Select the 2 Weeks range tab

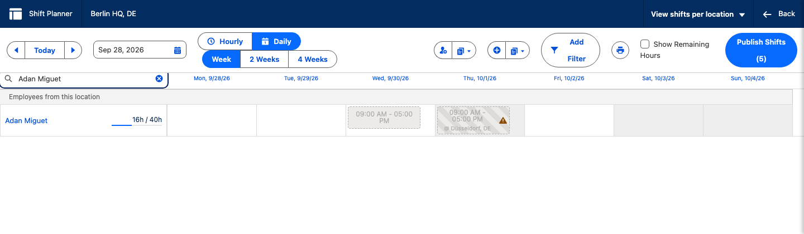(x=264, y=59)
